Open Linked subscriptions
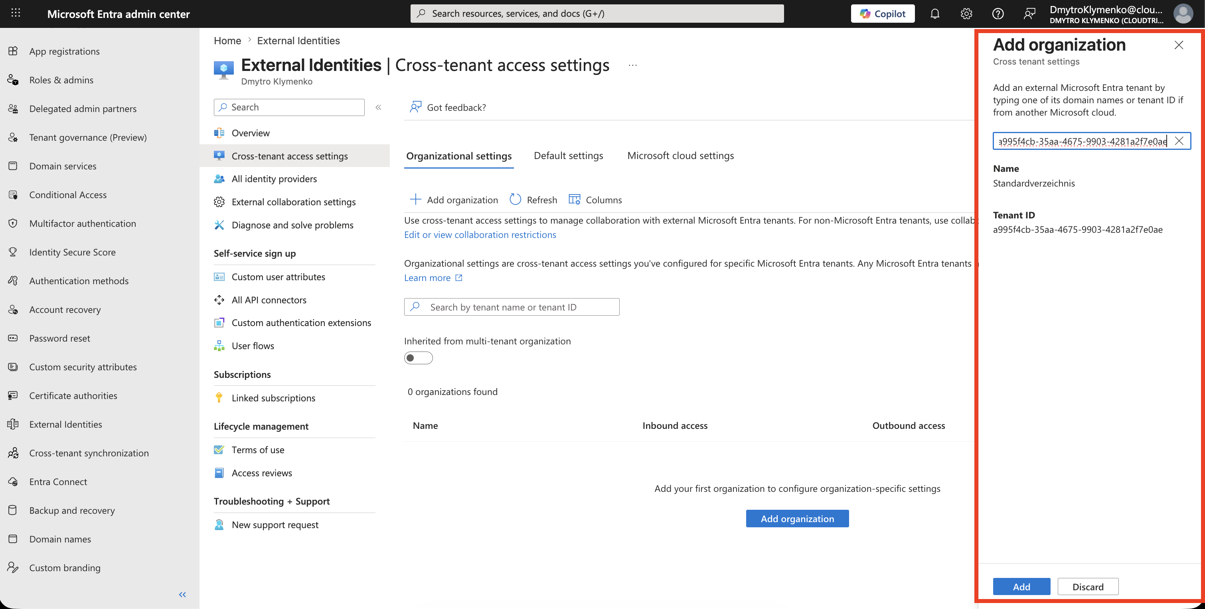The height and width of the screenshot is (609, 1205). [x=273, y=398]
